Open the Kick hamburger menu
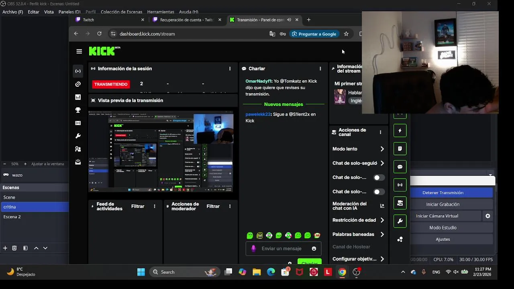Viewport: 514px width, 289px height. point(79,51)
